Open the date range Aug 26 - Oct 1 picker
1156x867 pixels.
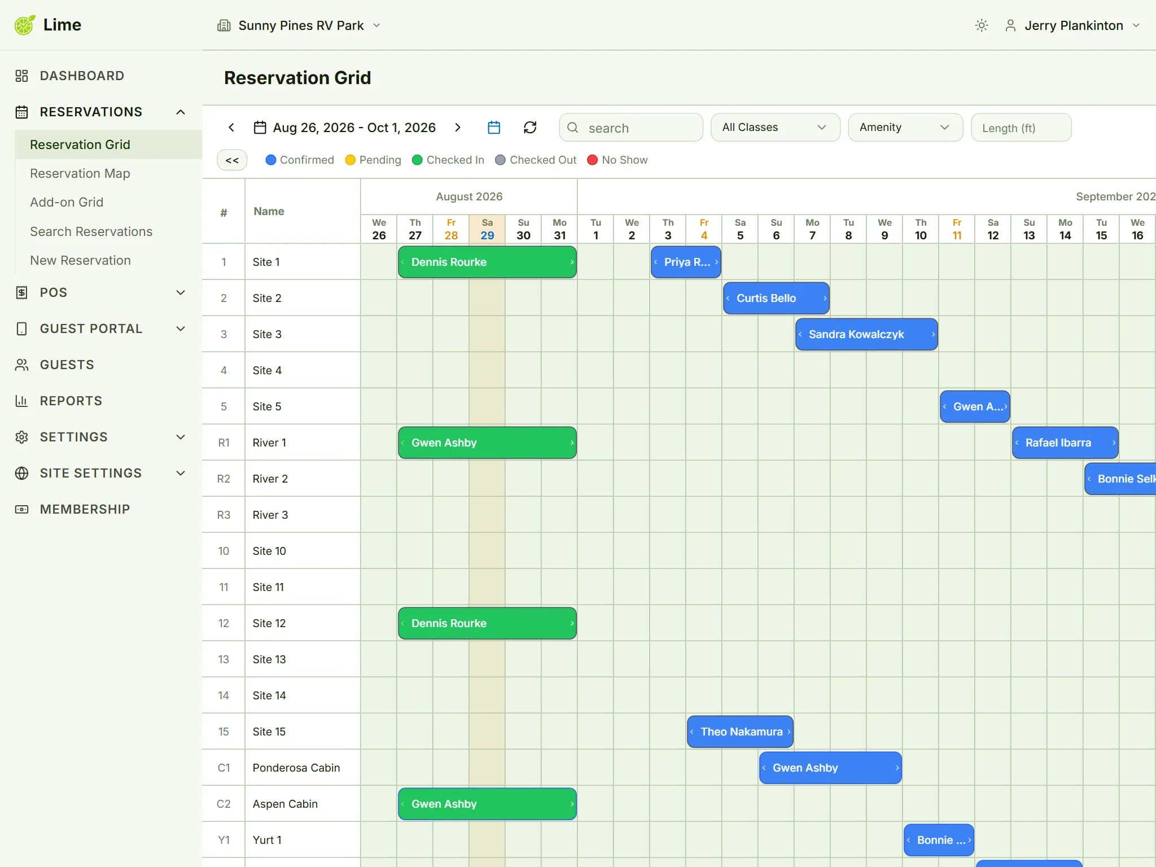(x=345, y=128)
